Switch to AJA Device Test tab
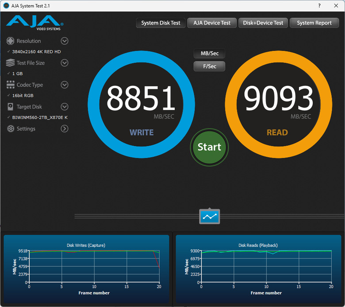345x307 pixels. click(212, 23)
